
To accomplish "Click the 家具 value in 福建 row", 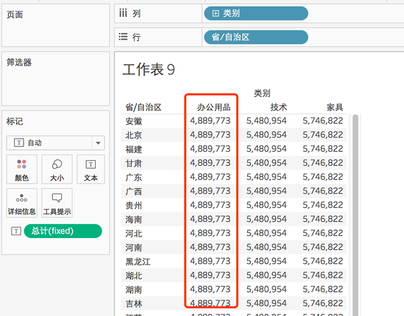I will [323, 149].
